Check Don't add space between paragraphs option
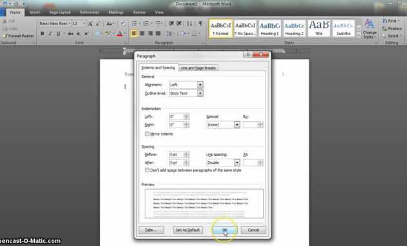Viewport: 407px width, 246px height. click(147, 170)
